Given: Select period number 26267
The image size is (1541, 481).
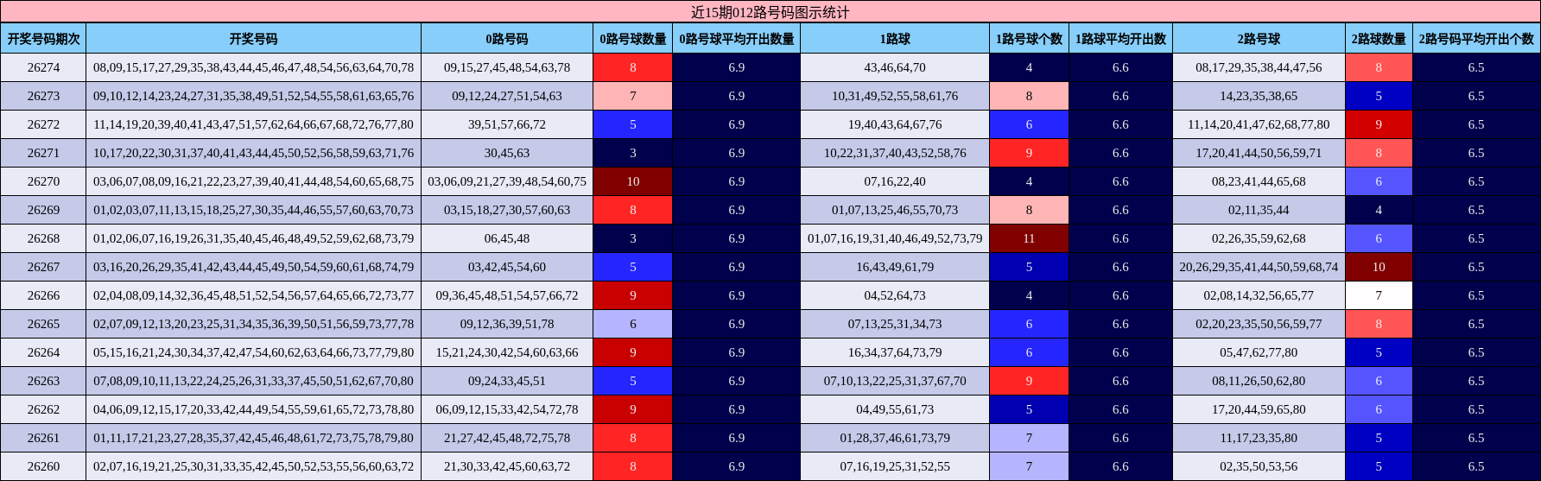Looking at the screenshot, I should (x=43, y=267).
